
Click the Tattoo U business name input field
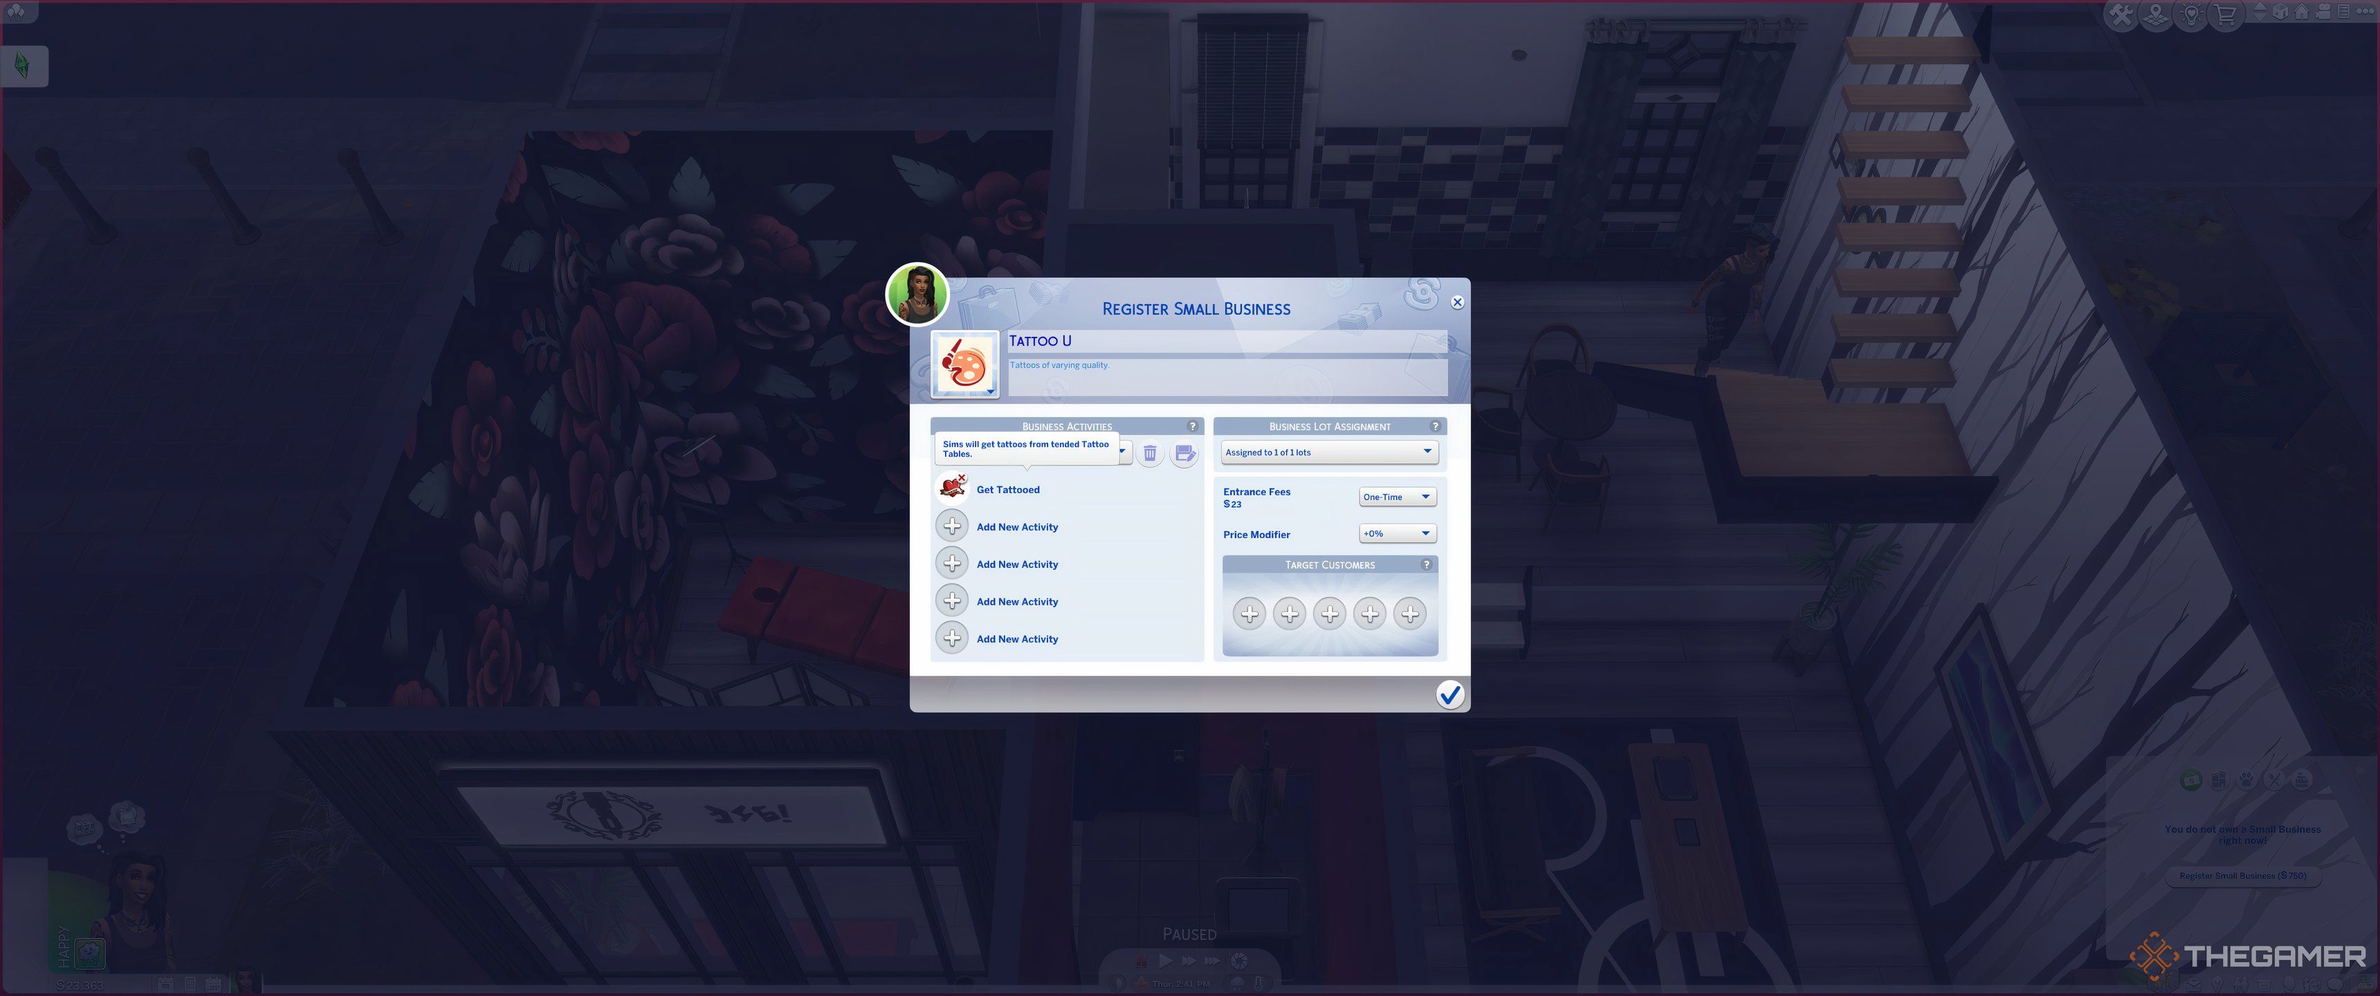1227,340
